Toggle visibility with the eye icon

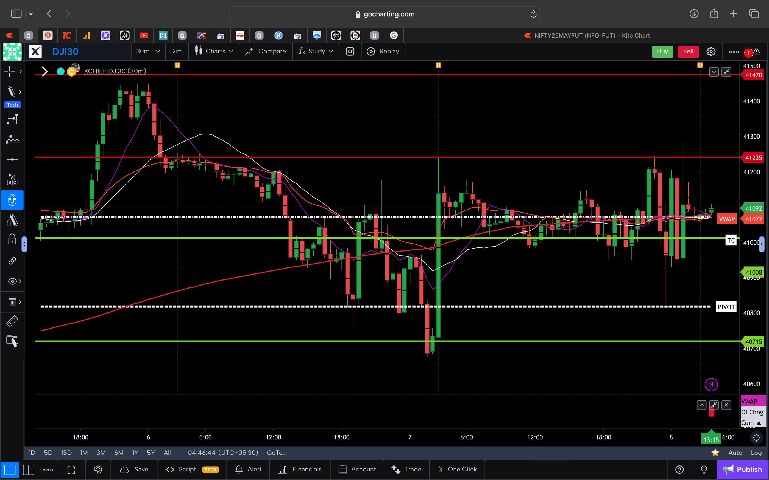(12, 281)
